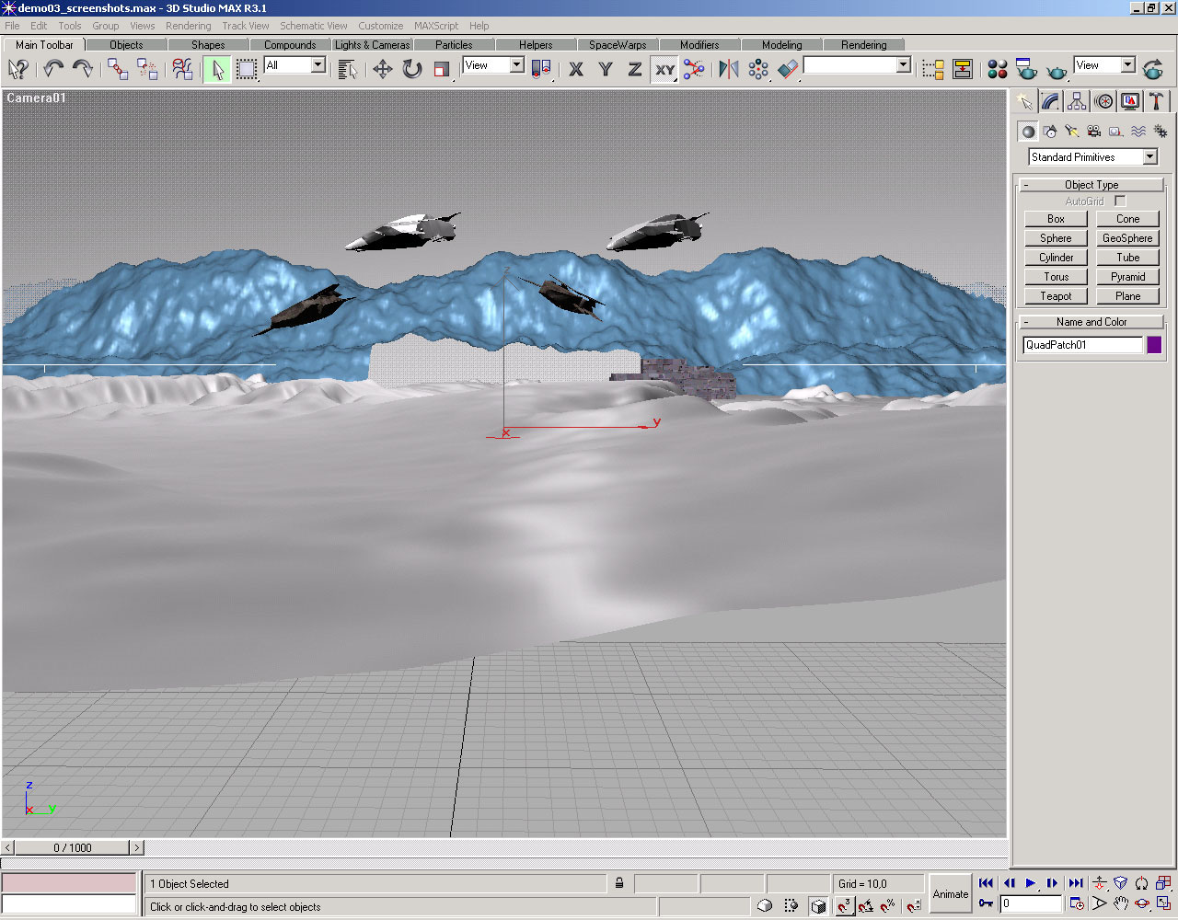Toggle the AutoGrid checkbox
Image resolution: width=1178 pixels, height=920 pixels.
pos(1120,201)
